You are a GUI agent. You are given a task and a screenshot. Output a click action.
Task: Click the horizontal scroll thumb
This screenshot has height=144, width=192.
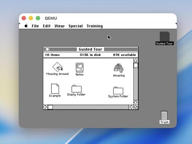click(x=50, y=107)
